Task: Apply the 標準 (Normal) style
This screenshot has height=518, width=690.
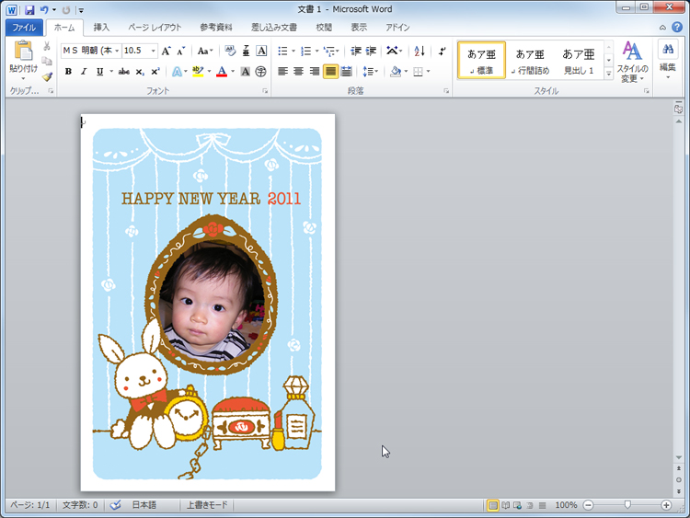Action: click(481, 61)
